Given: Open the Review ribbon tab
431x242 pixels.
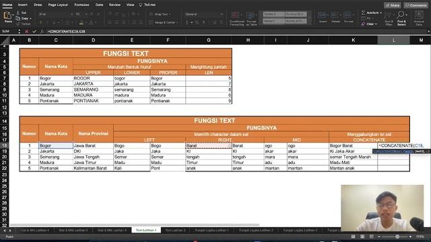Looking at the screenshot, I should click(114, 5).
